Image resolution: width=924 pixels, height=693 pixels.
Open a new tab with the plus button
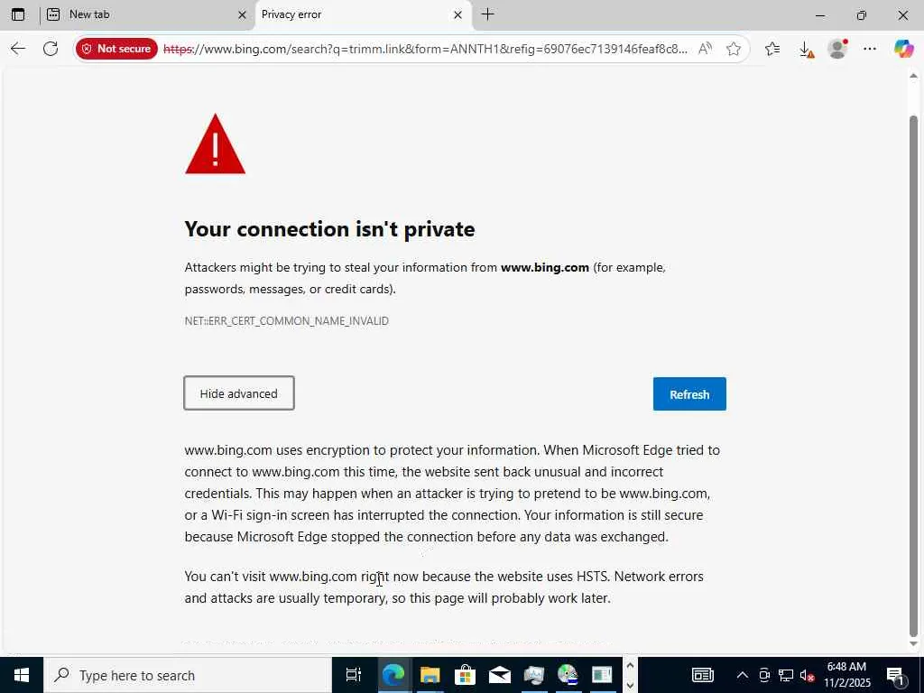(x=488, y=14)
